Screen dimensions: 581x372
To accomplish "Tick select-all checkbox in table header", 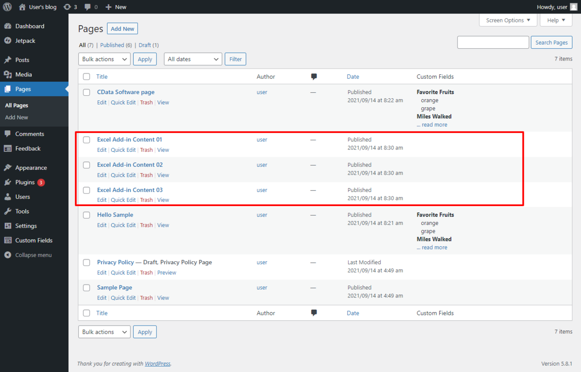I will (86, 76).
